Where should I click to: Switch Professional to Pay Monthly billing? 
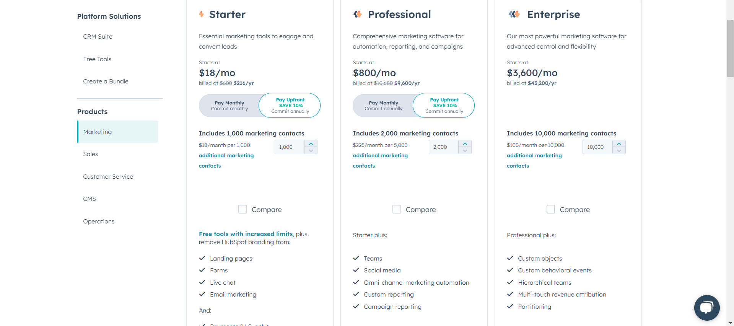[x=383, y=106]
